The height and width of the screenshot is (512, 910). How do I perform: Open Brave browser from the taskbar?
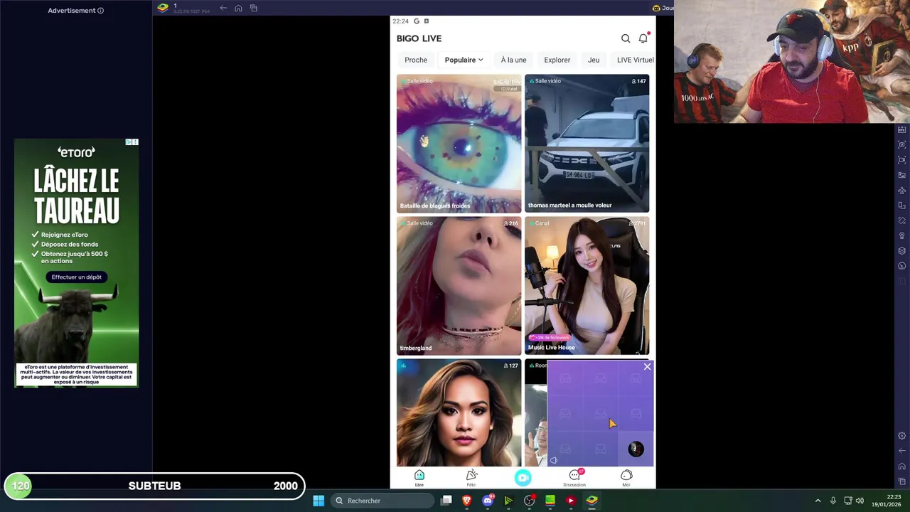point(467,501)
